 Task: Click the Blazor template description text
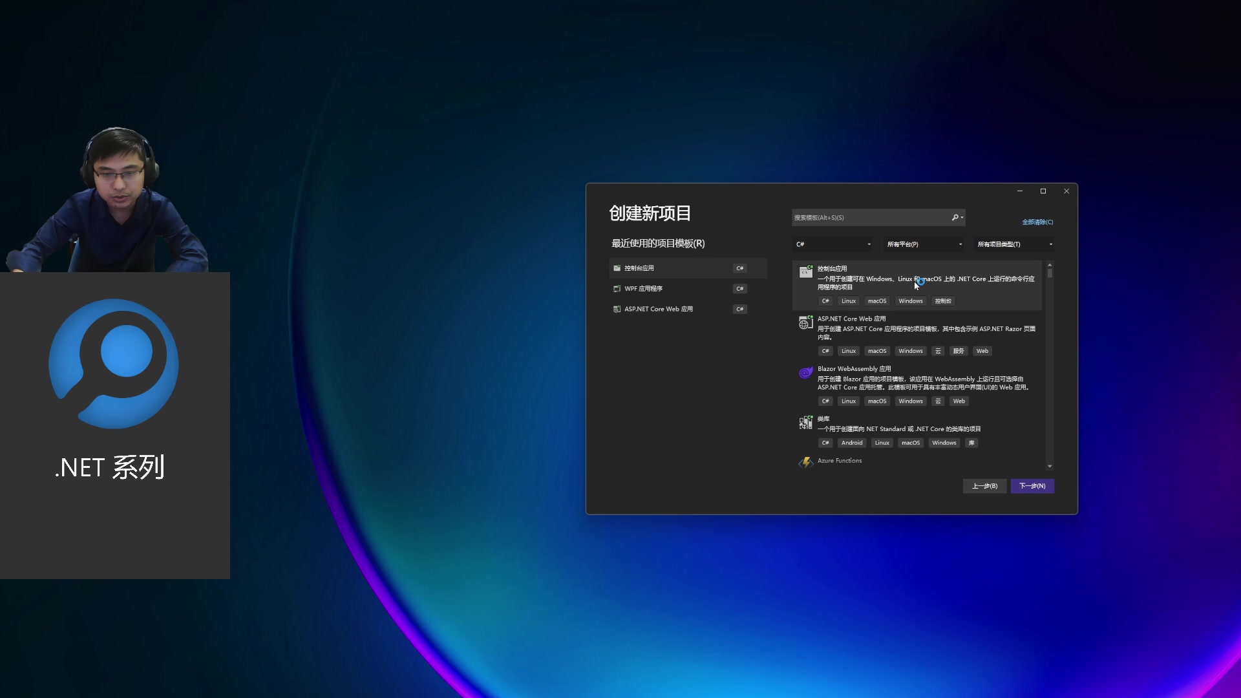click(923, 383)
